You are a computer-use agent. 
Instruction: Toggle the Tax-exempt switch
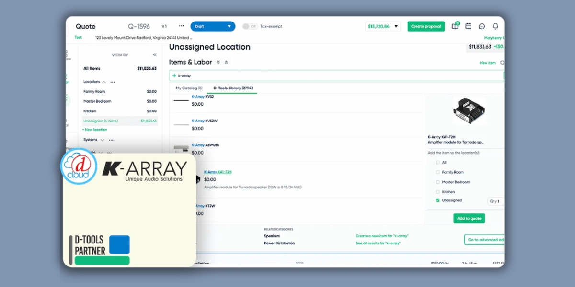pyautogui.click(x=249, y=26)
